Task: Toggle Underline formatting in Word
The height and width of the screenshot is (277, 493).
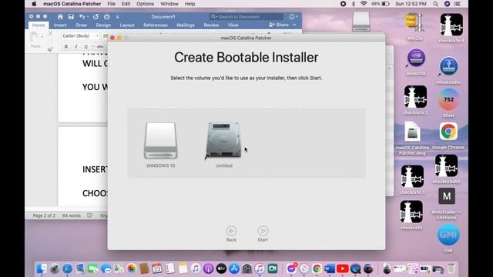Action: [86, 46]
